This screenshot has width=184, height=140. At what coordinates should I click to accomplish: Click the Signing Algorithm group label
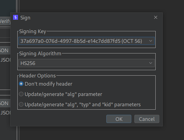tap(40, 53)
